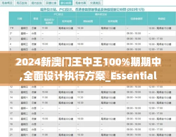The width and height of the screenshot is (176, 137).
Task: Click 09:00 - 19:00 in the row dated 13
Action: pos(134,92)
